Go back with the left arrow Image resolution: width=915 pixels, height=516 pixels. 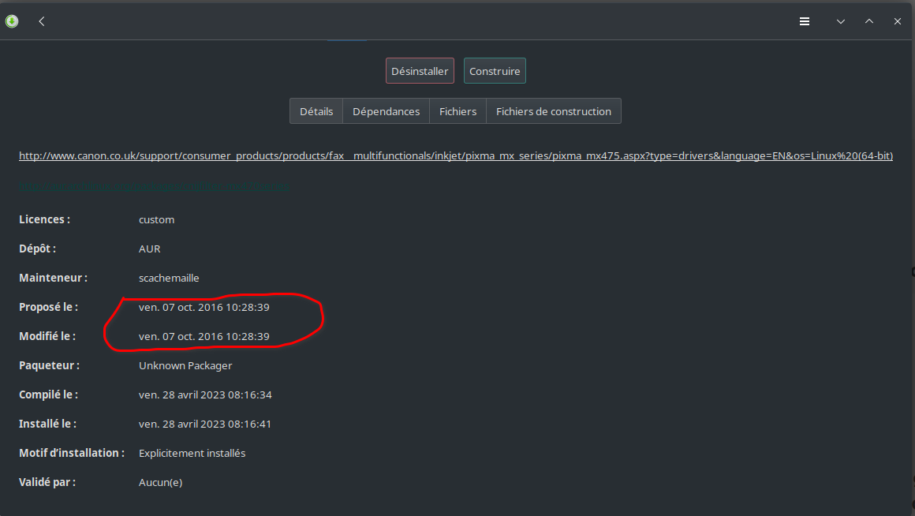[x=42, y=21]
